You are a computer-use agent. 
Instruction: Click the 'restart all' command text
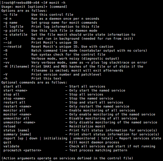pyautogui.click(x=14, y=102)
